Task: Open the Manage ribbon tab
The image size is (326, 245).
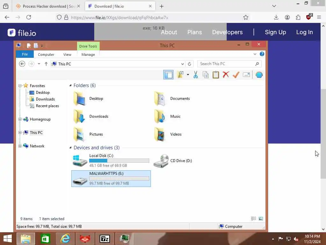Action: click(88, 54)
